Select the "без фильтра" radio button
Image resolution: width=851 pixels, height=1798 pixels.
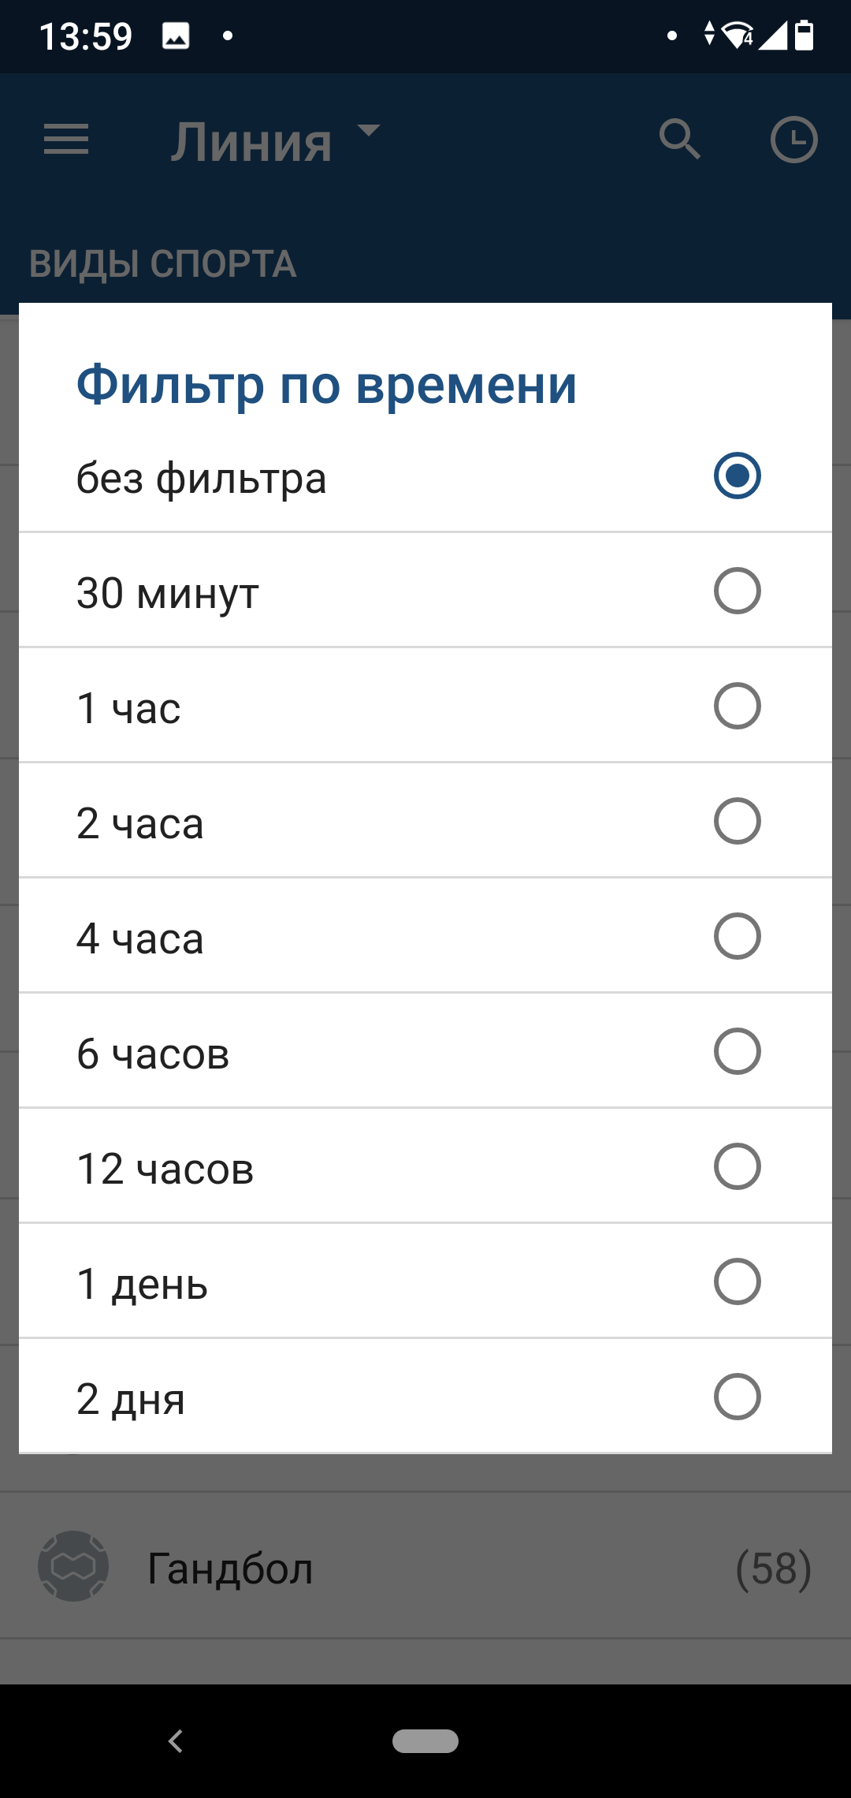click(737, 476)
